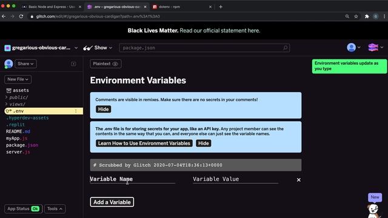This screenshot has width=388, height=218.
Task: Open a new browser tab with plus
Action: [x=221, y=7]
